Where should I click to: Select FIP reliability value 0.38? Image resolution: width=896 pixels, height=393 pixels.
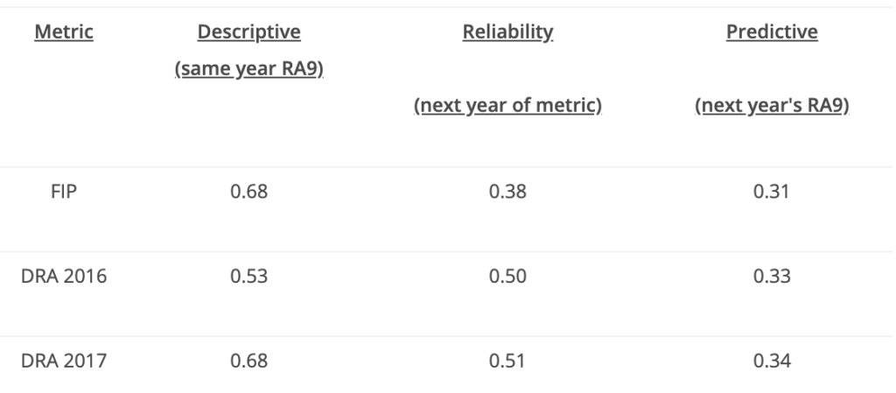click(507, 192)
